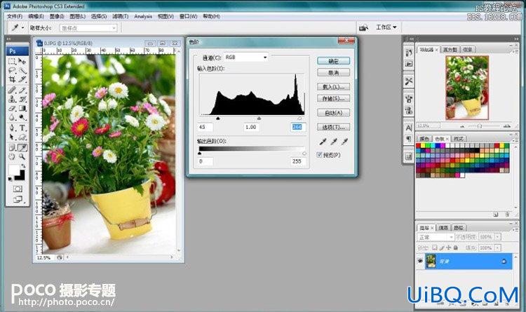This screenshot has width=526, height=312.
Task: Open the Help menu
Action: click(211, 16)
